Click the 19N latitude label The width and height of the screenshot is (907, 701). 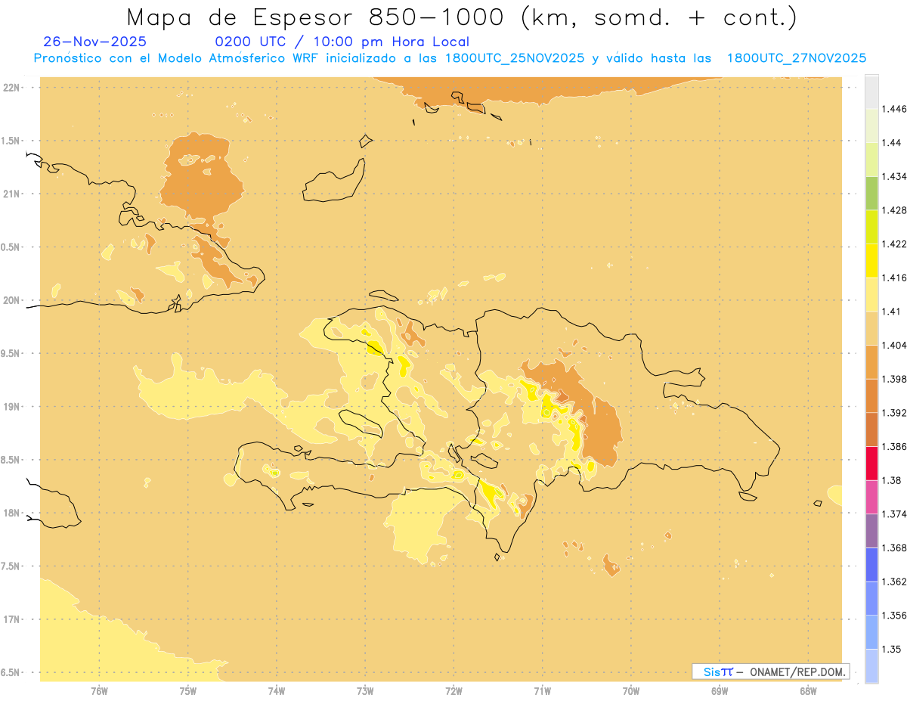pyautogui.click(x=12, y=407)
